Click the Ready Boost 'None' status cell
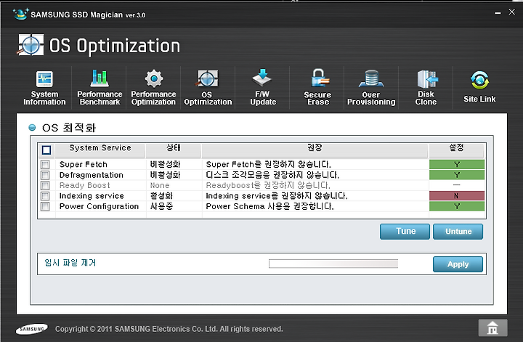The image size is (523, 342). (x=160, y=185)
